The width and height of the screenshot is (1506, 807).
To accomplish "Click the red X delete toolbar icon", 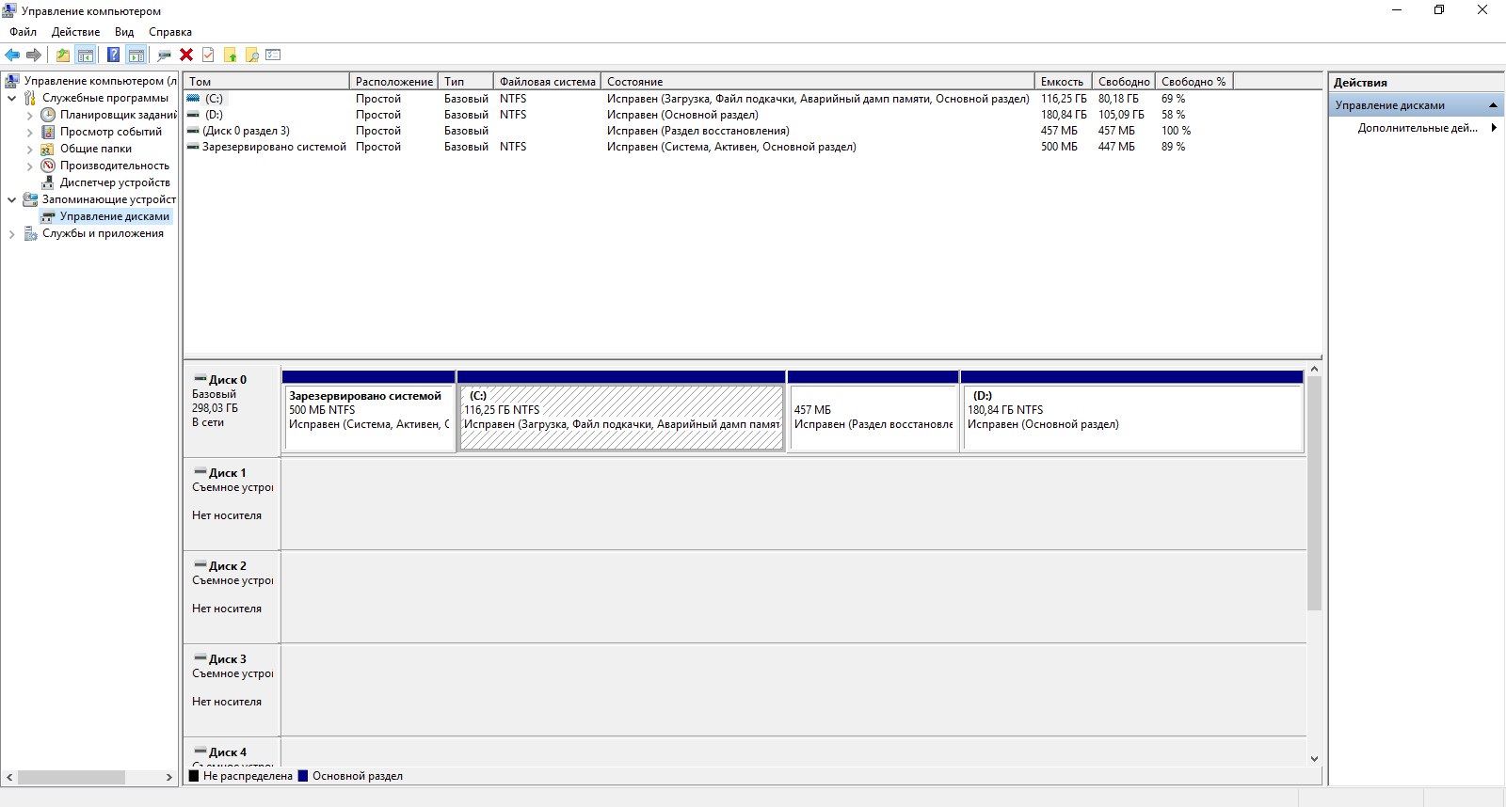I will [186, 55].
